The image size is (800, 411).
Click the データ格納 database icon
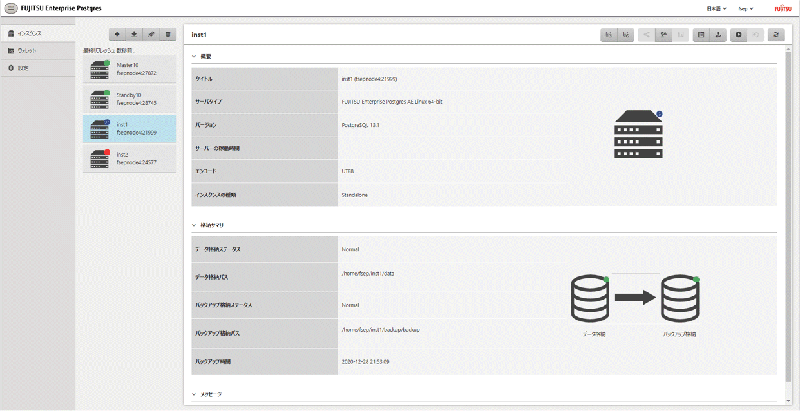590,298
